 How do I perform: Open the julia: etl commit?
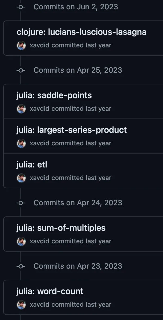(32, 165)
